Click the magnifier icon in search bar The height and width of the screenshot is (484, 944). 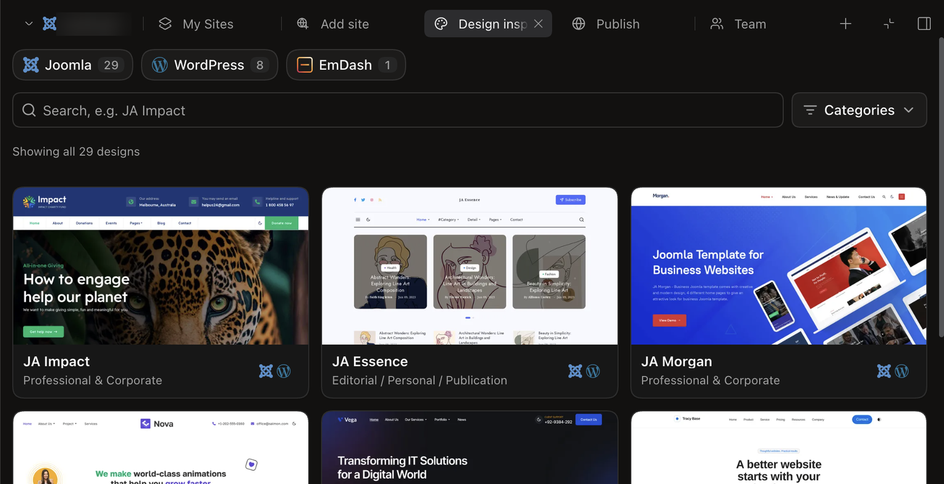[29, 110]
